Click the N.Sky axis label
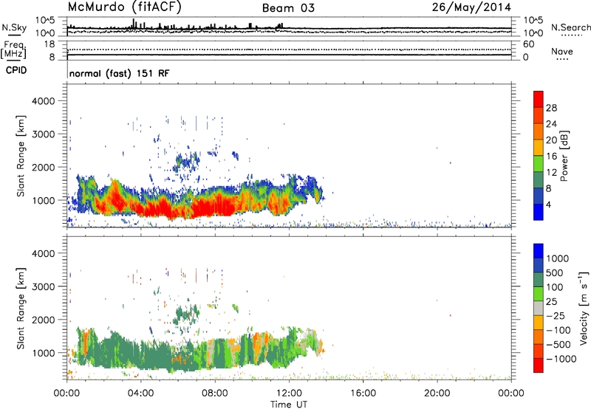This screenshot has width=591, height=409. [14, 27]
